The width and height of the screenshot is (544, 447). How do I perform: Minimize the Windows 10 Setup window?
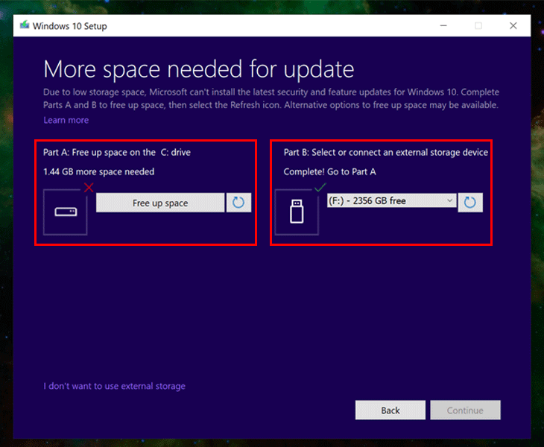[x=443, y=25]
